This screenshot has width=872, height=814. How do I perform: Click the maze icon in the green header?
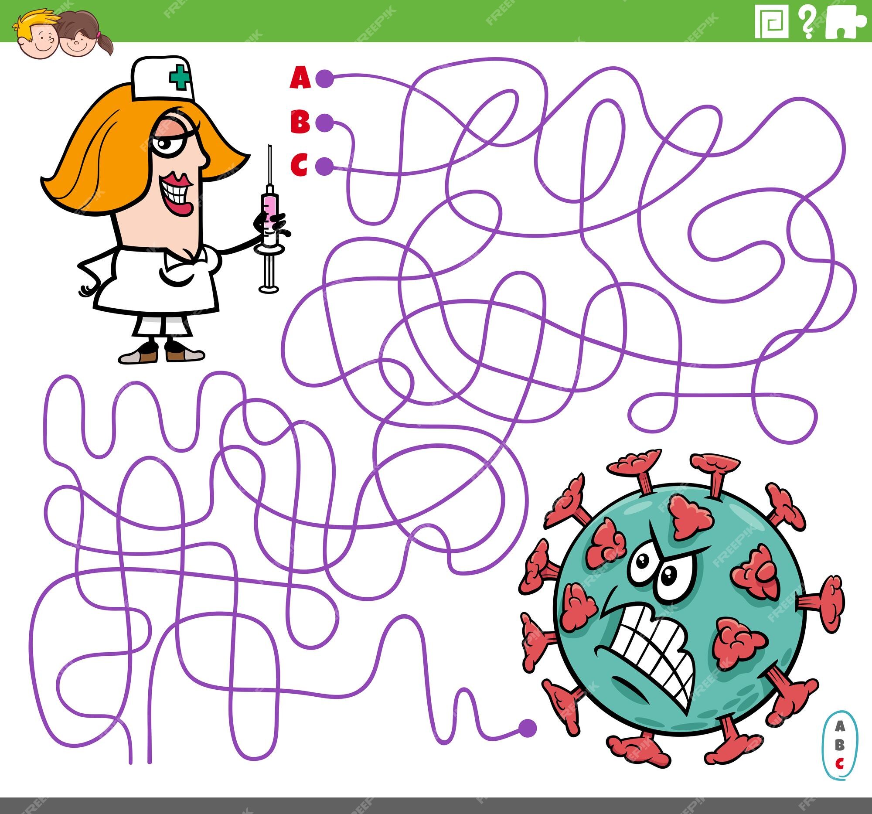772,21
